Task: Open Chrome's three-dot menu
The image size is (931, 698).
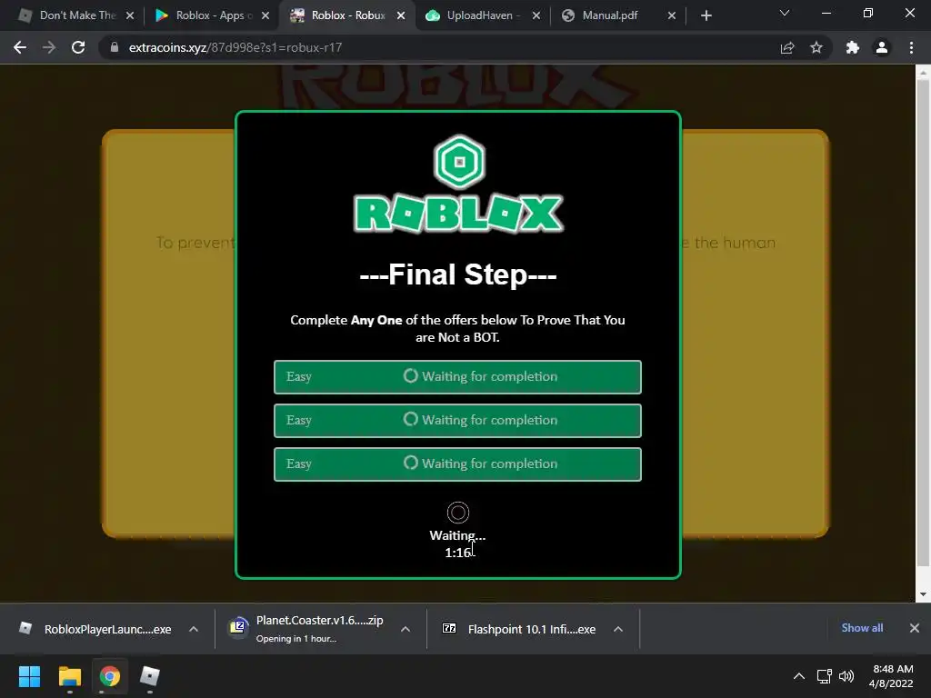Action: point(911,47)
